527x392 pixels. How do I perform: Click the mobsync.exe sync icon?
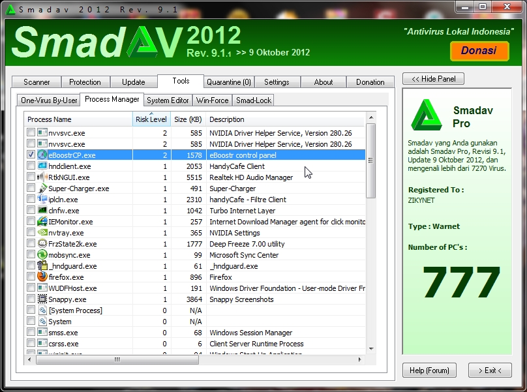click(x=42, y=254)
